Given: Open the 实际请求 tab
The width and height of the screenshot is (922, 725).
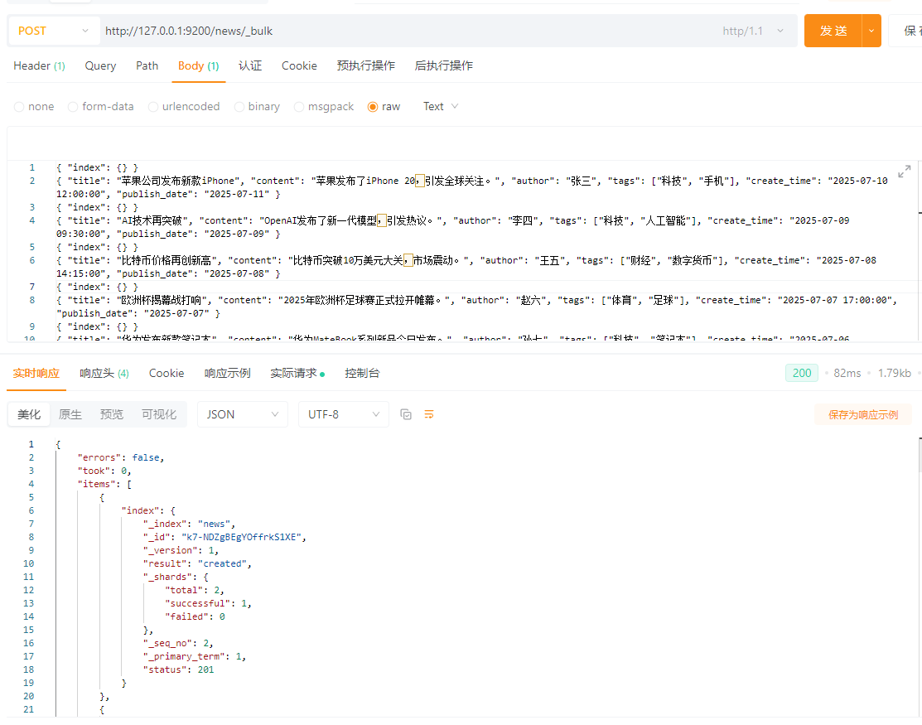Looking at the screenshot, I should coord(297,374).
